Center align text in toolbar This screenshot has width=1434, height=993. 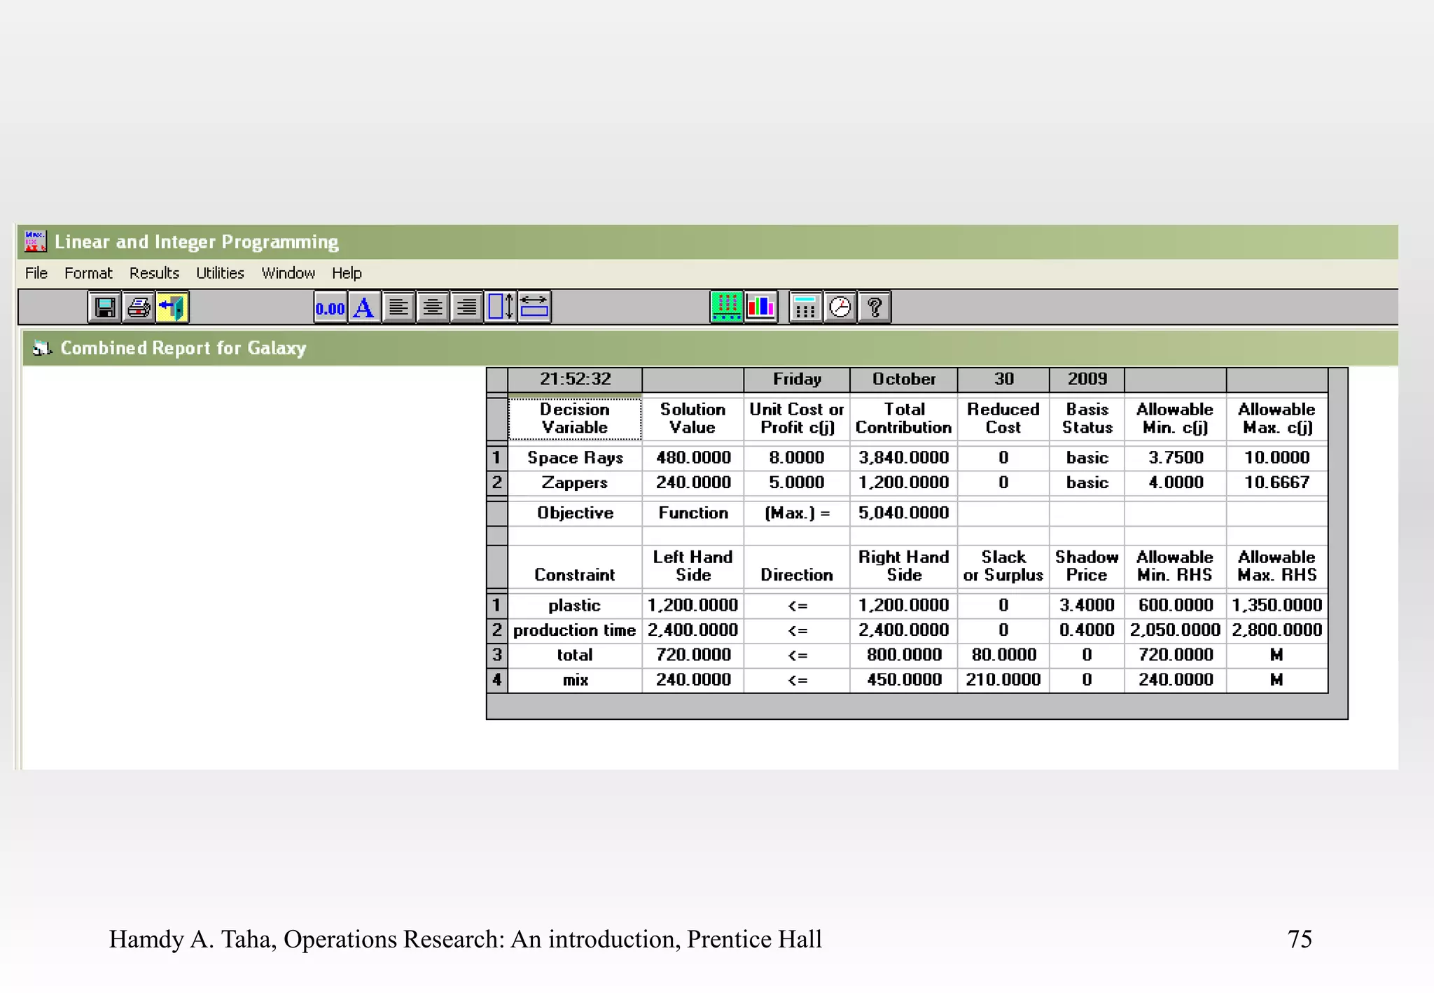[x=433, y=307]
